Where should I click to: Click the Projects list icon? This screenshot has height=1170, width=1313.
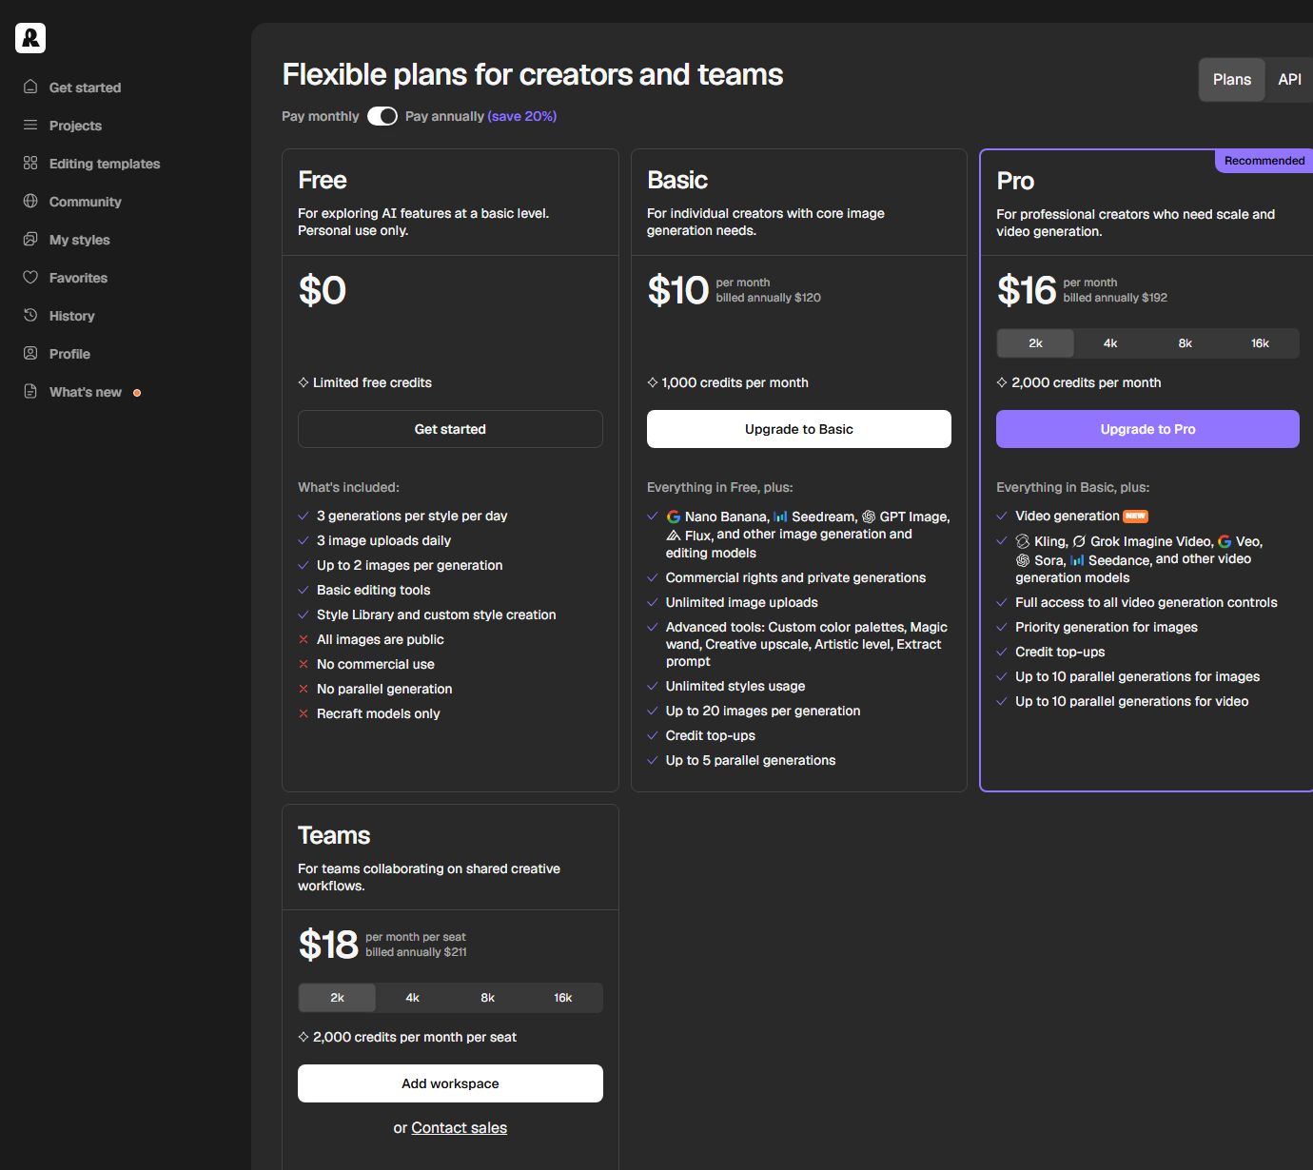click(x=30, y=125)
